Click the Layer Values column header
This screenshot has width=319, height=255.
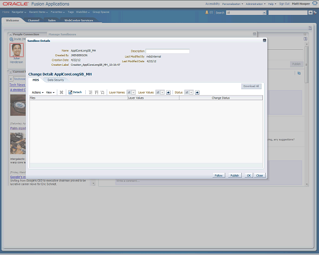pos(154,98)
